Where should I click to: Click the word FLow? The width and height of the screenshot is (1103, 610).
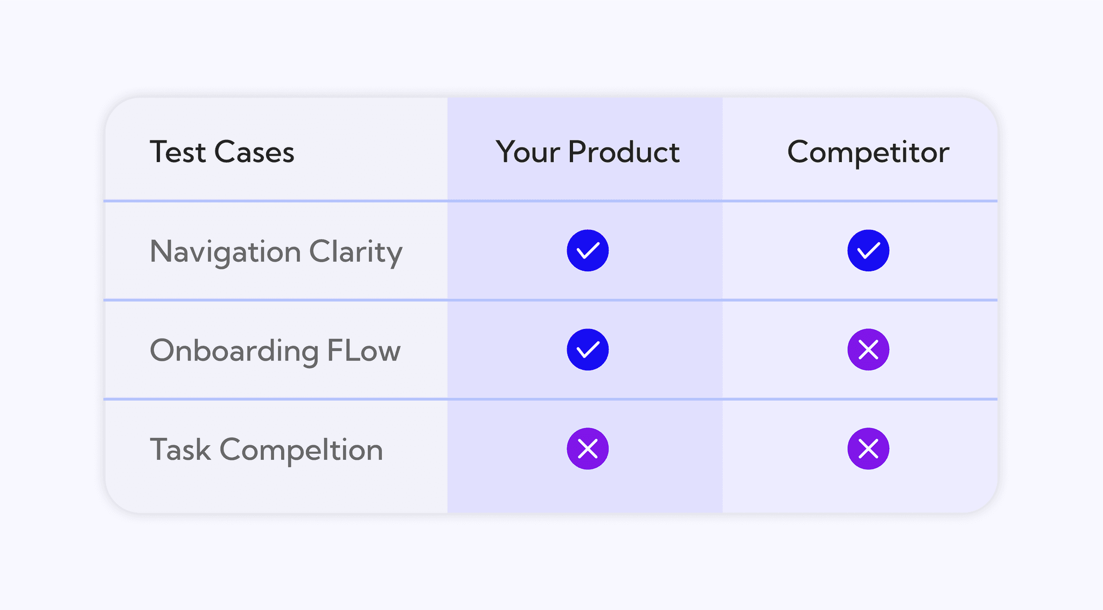pyautogui.click(x=364, y=350)
